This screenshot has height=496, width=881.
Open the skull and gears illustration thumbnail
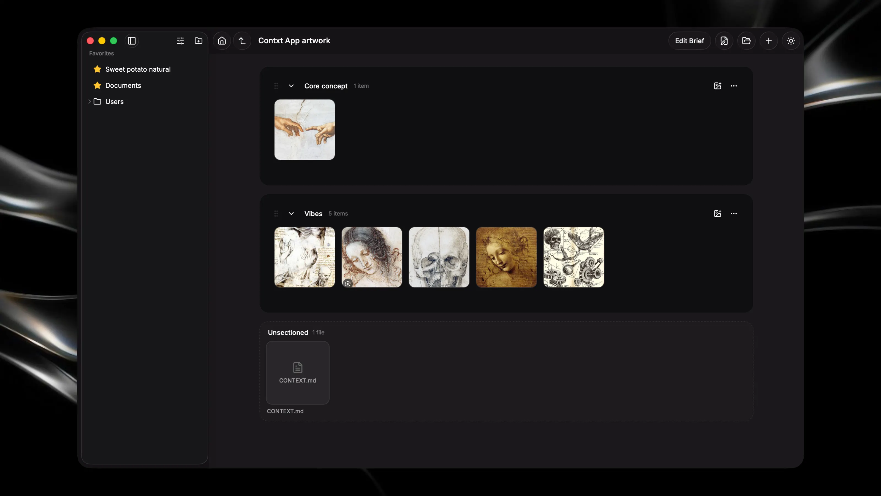[573, 257]
